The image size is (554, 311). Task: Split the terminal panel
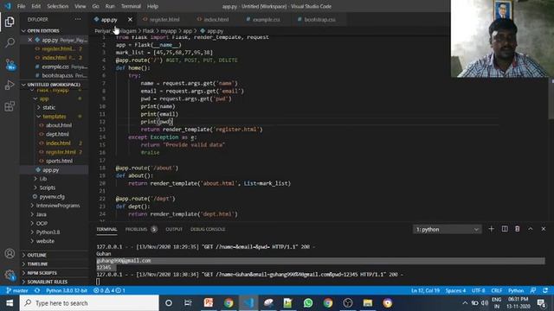coord(505,229)
